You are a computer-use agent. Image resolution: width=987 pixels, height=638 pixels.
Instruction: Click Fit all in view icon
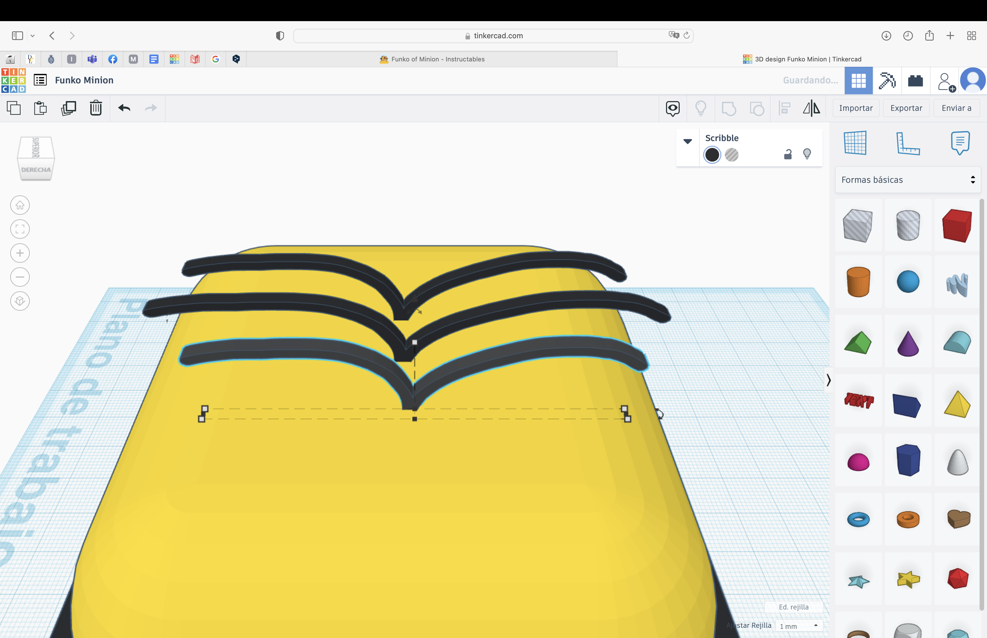[20, 229]
